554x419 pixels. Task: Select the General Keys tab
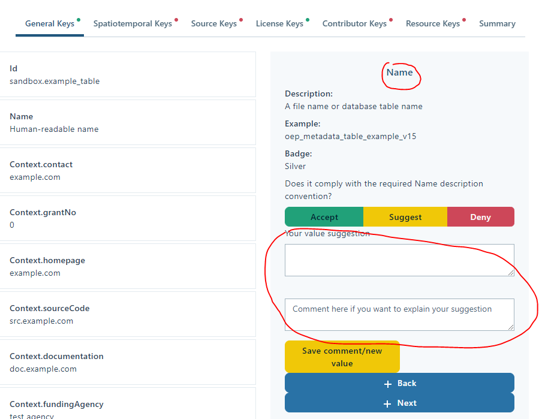49,23
